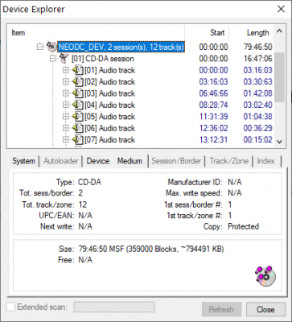Click the [04] Audio track icon
Screen dimensions: 292x322
click(78, 105)
